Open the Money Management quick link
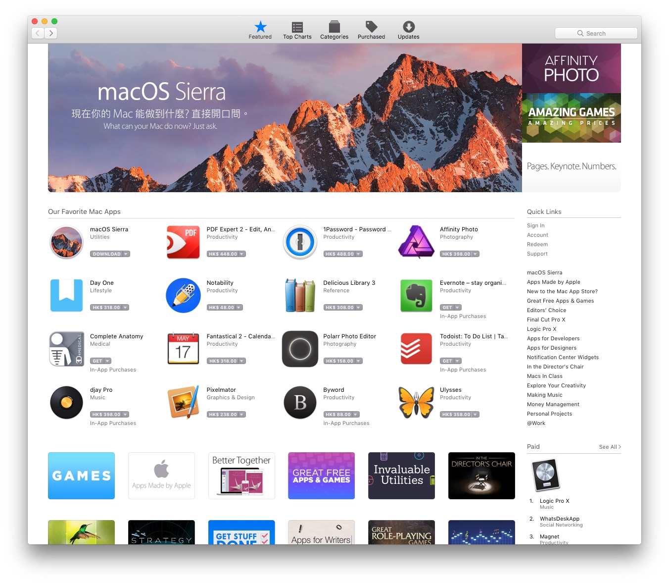 click(553, 404)
